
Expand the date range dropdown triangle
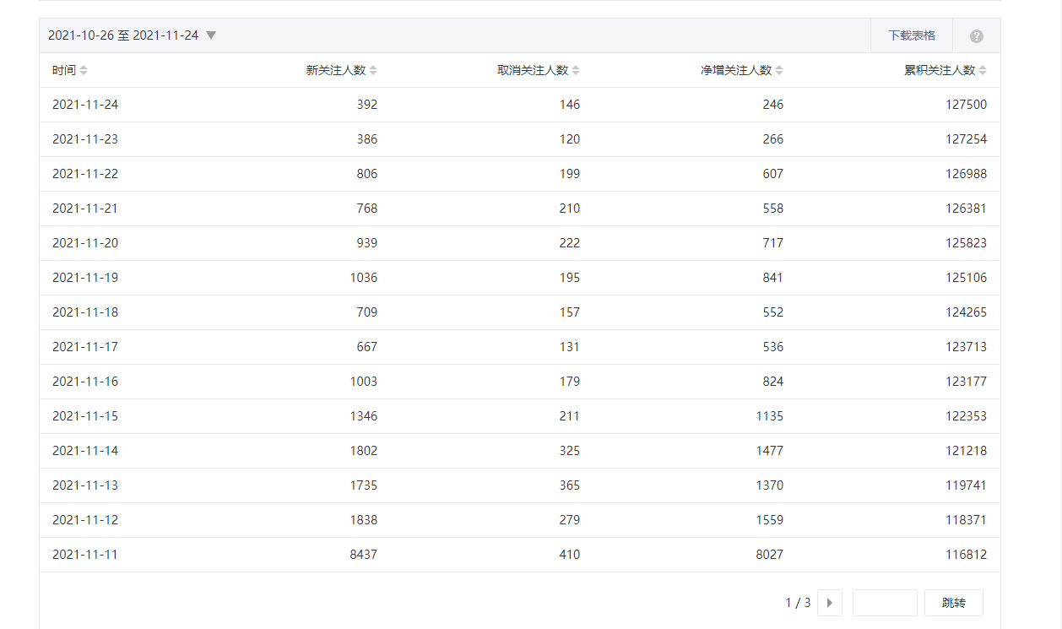211,35
